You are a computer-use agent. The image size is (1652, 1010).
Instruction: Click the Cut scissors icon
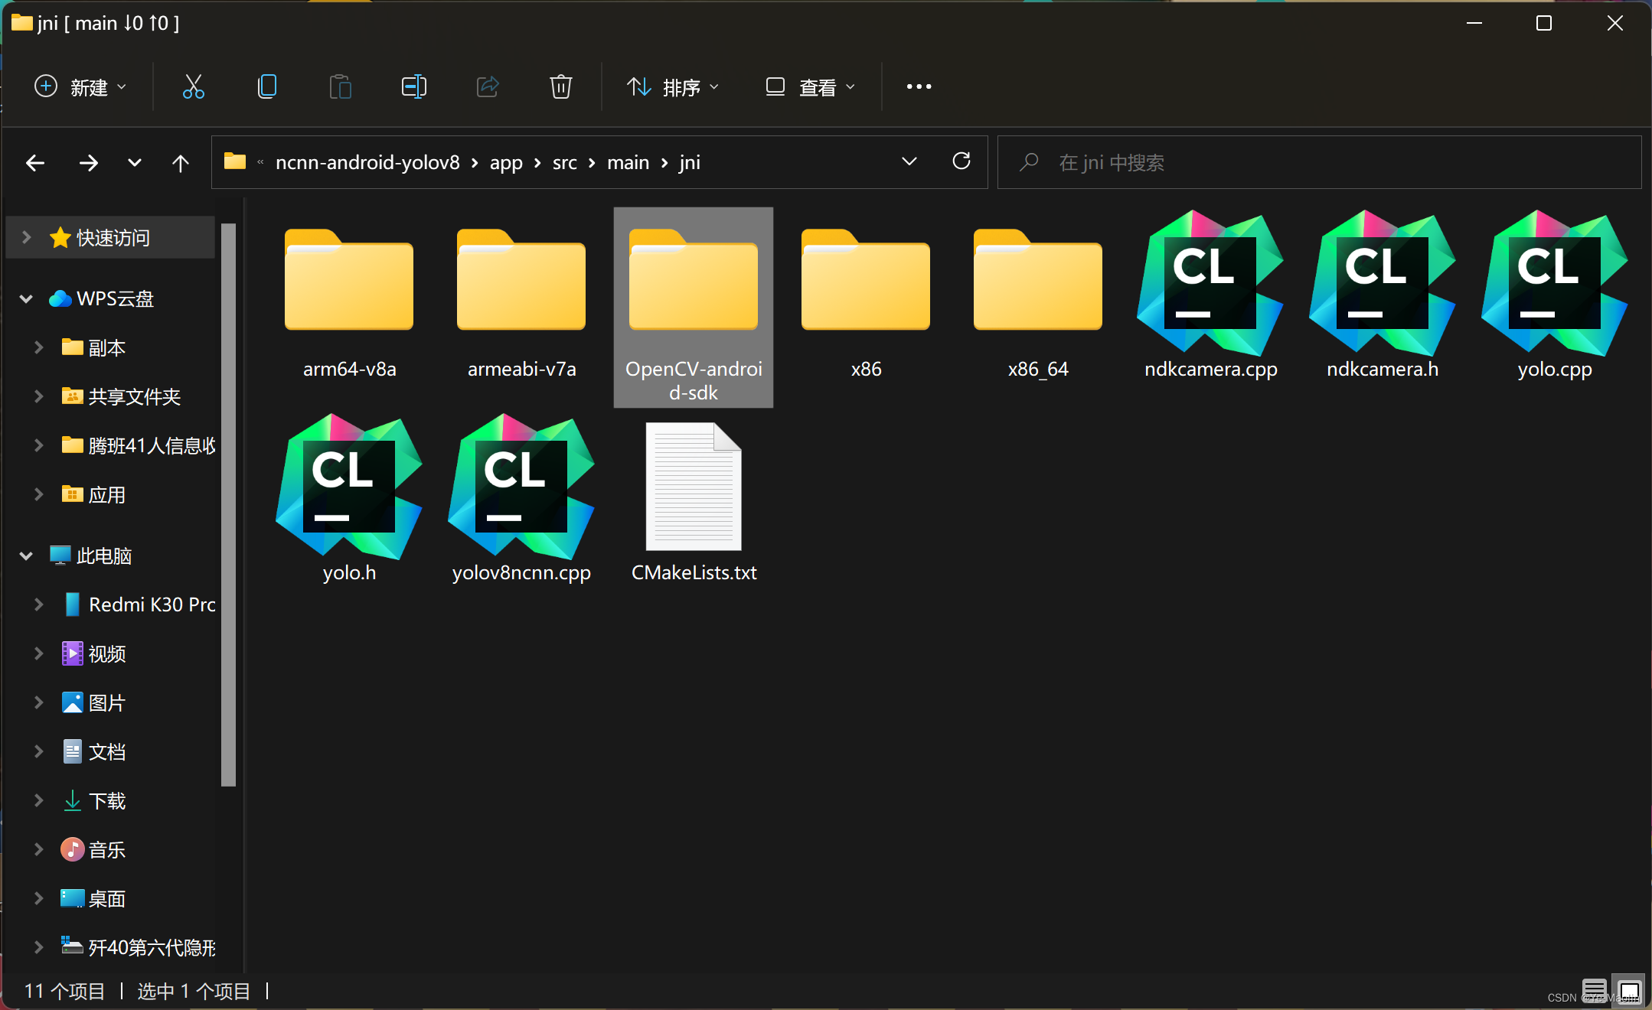[x=193, y=86]
